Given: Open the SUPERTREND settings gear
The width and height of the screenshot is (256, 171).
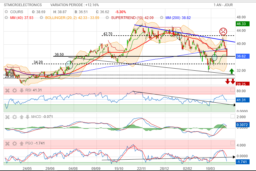Looking at the screenshot, I should click(x=107, y=18).
